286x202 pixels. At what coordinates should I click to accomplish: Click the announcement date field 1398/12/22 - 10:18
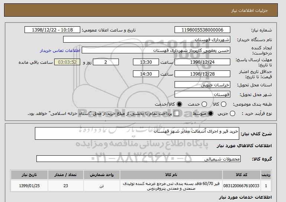(x=52, y=30)
